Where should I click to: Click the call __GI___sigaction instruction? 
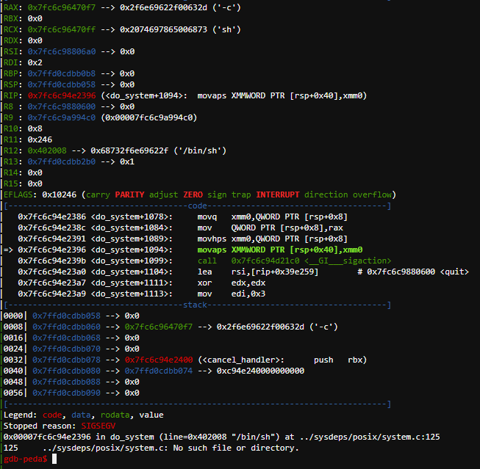point(294,261)
